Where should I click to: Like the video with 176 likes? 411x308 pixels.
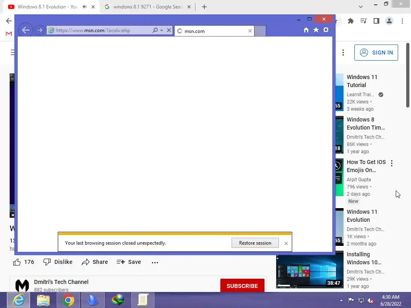click(x=24, y=262)
